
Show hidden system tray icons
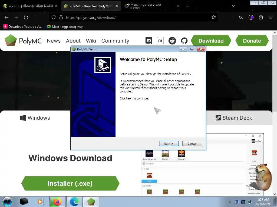[230, 202]
